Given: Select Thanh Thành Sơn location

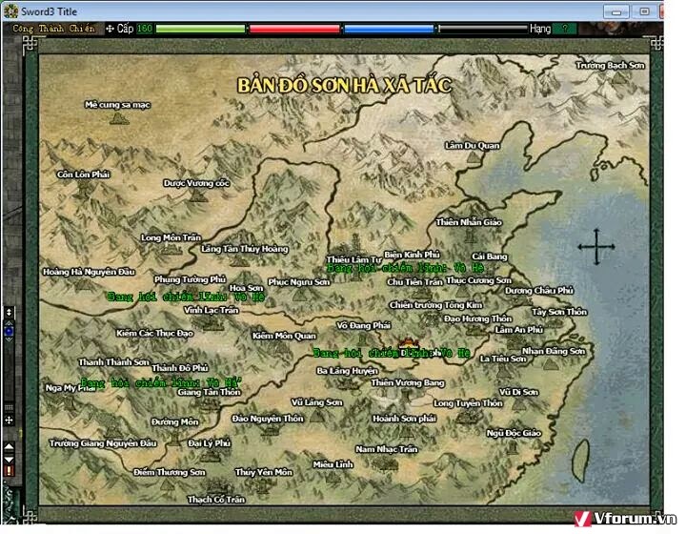Looking at the screenshot, I should 114,362.
